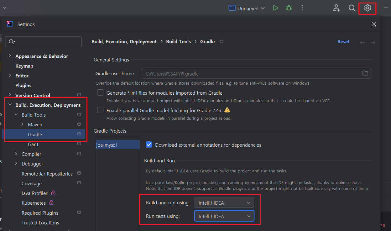This screenshot has height=231, width=391.
Task: Click project icon on Remote Jar Repositories row
Action: pyautogui.click(x=79, y=173)
